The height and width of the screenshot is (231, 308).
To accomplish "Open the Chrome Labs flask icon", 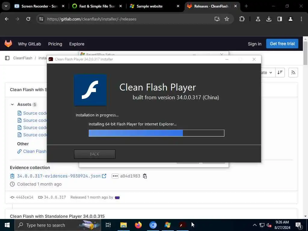I will pos(258,19).
